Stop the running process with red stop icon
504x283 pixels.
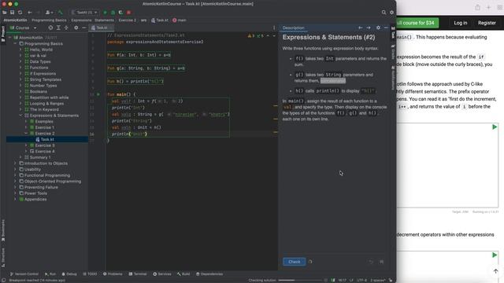128,13
